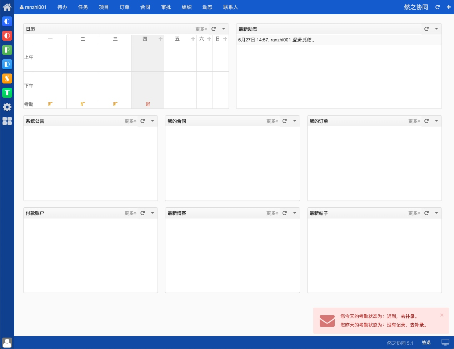Open the gear settings icon in sidebar

point(7,107)
